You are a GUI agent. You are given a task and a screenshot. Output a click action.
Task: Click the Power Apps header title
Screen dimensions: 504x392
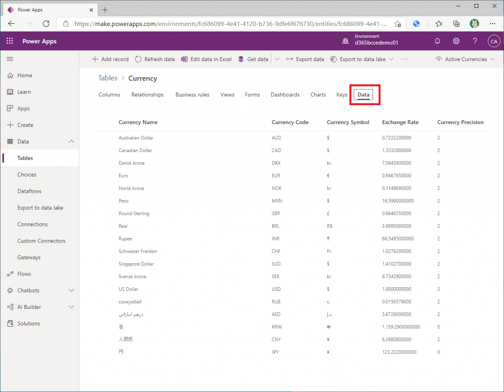[x=39, y=41]
